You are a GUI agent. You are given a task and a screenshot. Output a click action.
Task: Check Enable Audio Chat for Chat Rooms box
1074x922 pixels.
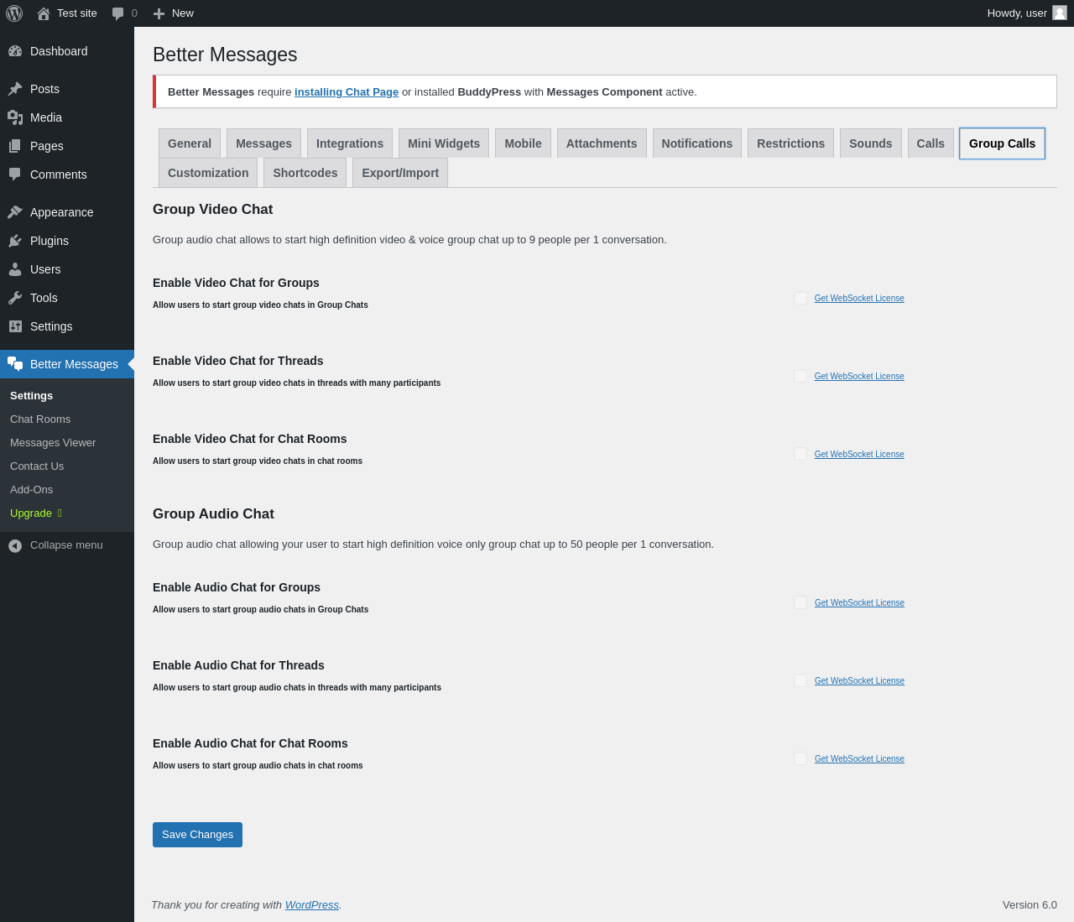coord(800,758)
